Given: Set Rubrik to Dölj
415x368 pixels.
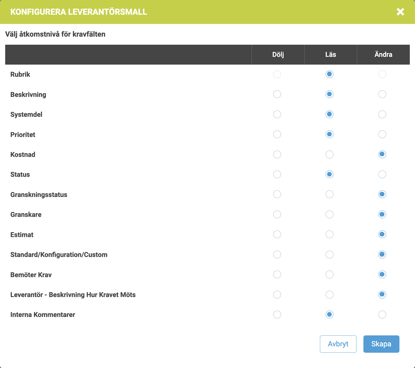Looking at the screenshot, I should 277,74.
